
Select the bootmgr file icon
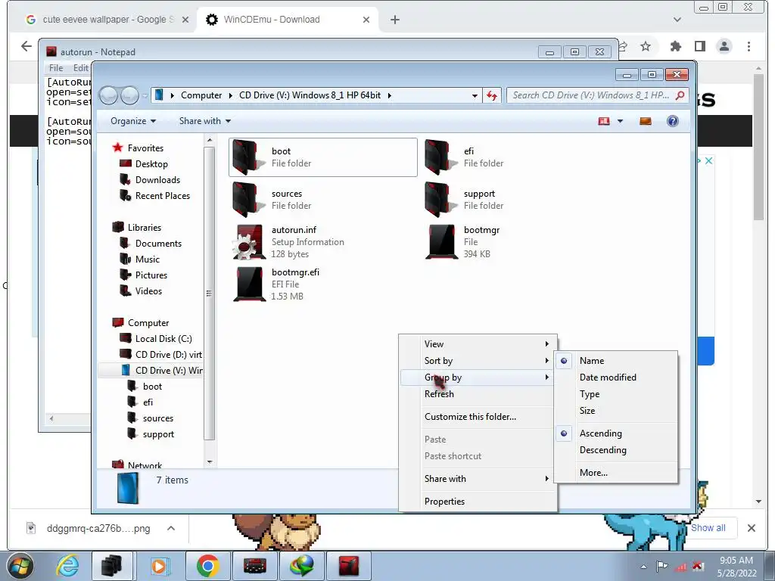pos(441,242)
